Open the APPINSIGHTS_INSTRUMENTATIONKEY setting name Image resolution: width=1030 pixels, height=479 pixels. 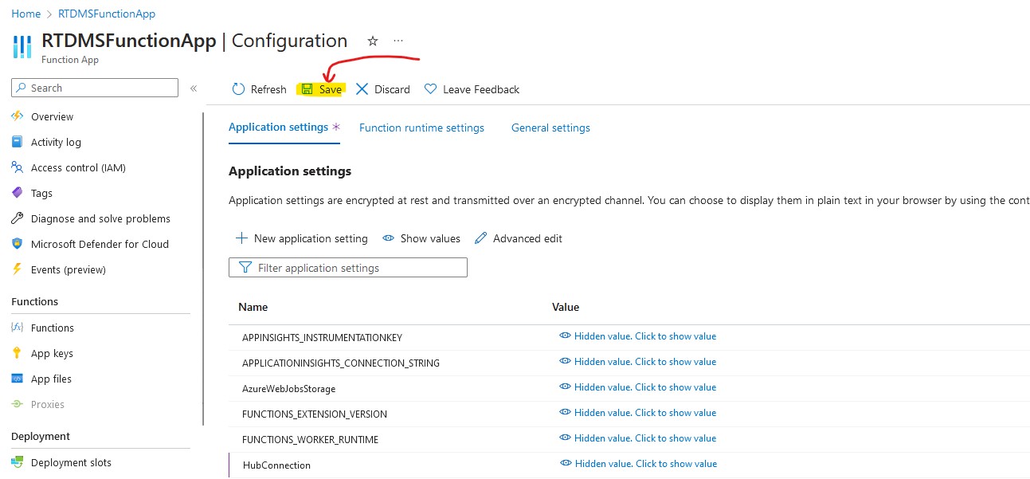click(322, 337)
